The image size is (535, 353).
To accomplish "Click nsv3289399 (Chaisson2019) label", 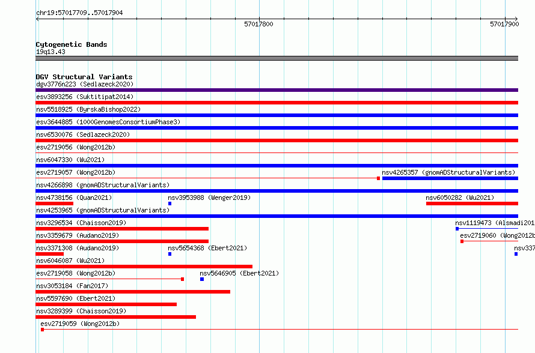I will click(x=81, y=311).
